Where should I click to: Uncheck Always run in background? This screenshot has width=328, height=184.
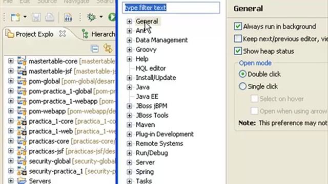(238, 26)
